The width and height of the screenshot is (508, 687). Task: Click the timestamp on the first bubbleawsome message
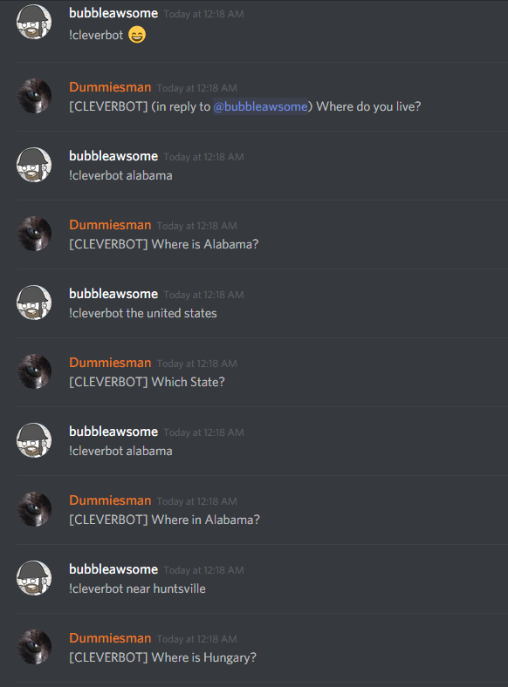click(203, 14)
